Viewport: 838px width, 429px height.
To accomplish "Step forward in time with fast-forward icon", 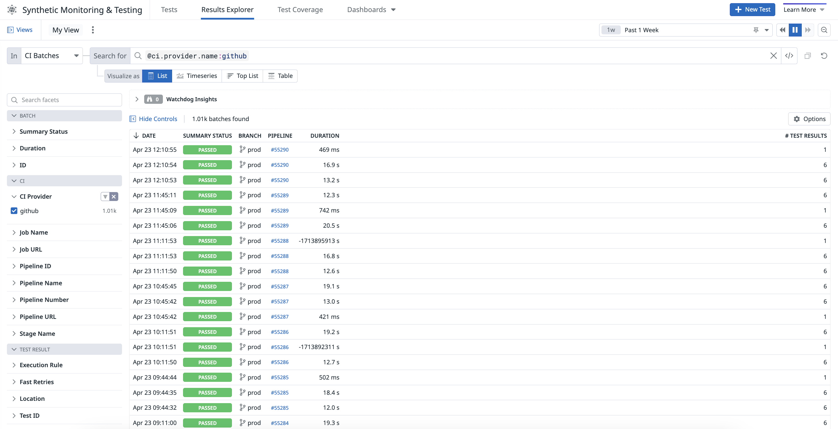I will click(807, 30).
